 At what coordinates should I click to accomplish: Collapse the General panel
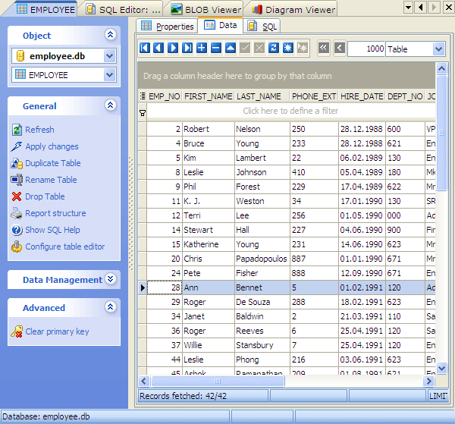(110, 105)
